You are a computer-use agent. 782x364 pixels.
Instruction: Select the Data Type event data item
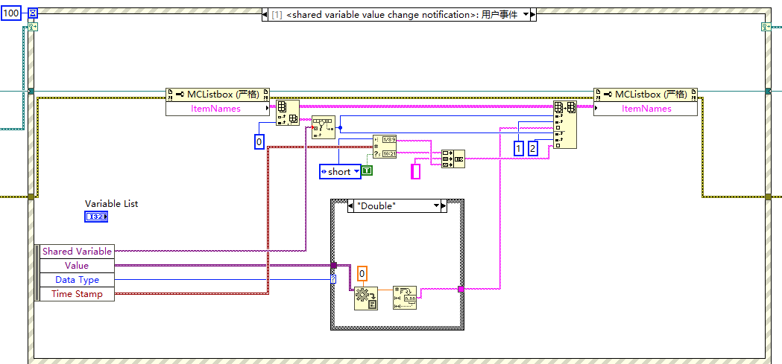77,280
